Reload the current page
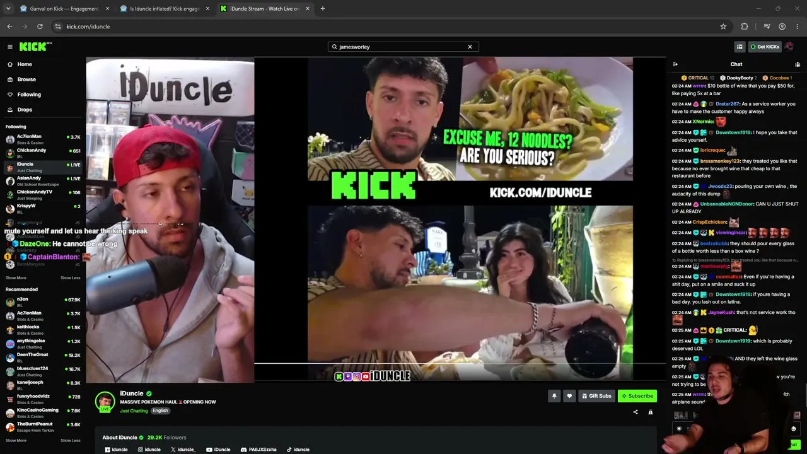This screenshot has height=454, width=807. pos(40,26)
